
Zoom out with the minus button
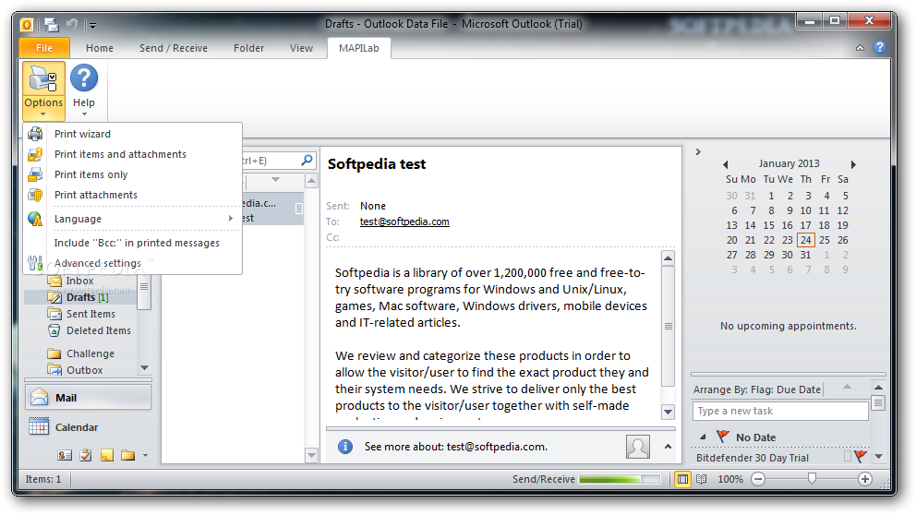coord(758,479)
